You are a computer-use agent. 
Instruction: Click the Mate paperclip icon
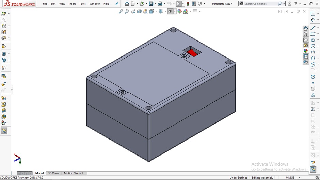click(4, 20)
